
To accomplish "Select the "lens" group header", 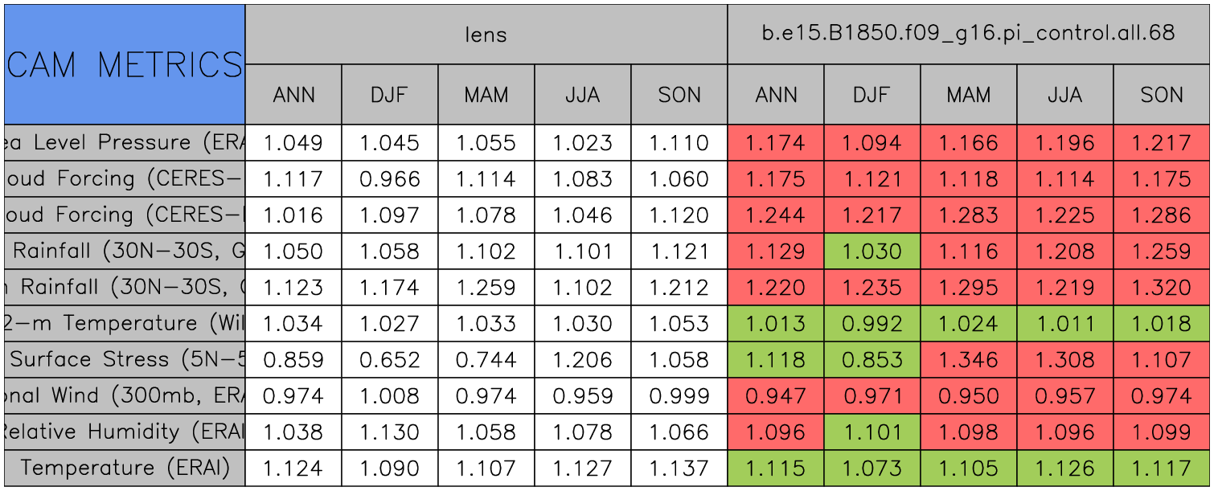I will 486,35.
